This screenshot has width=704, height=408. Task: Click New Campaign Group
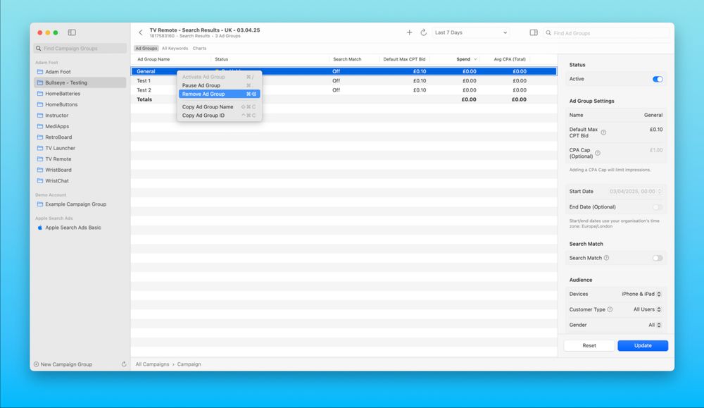(63, 364)
